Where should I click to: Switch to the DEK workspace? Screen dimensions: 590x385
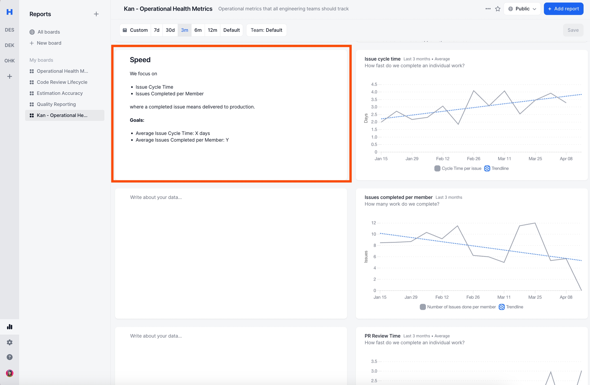(x=9, y=45)
